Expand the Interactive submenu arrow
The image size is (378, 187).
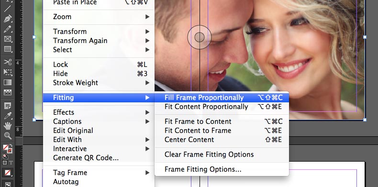(147, 149)
